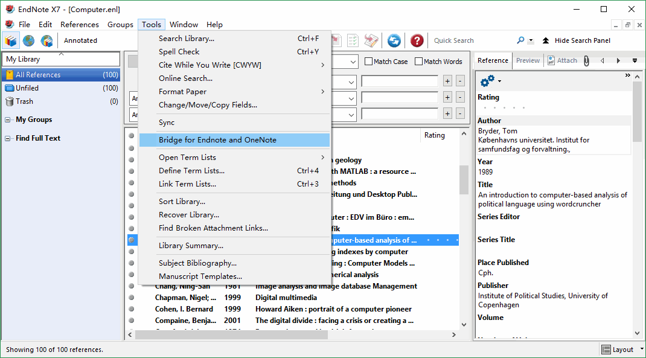This screenshot has width=646, height=358.
Task: Click the double-chevron icon in Reference panel
Action: [627, 75]
